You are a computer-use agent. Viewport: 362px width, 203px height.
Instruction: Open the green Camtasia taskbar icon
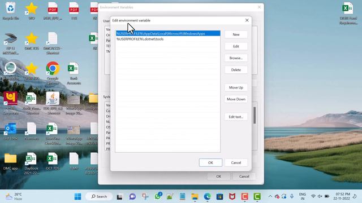pos(257,197)
